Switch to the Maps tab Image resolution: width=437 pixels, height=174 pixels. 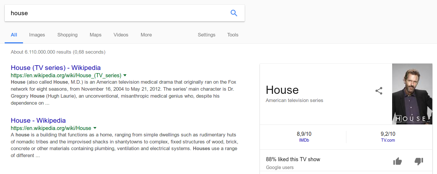click(96, 35)
